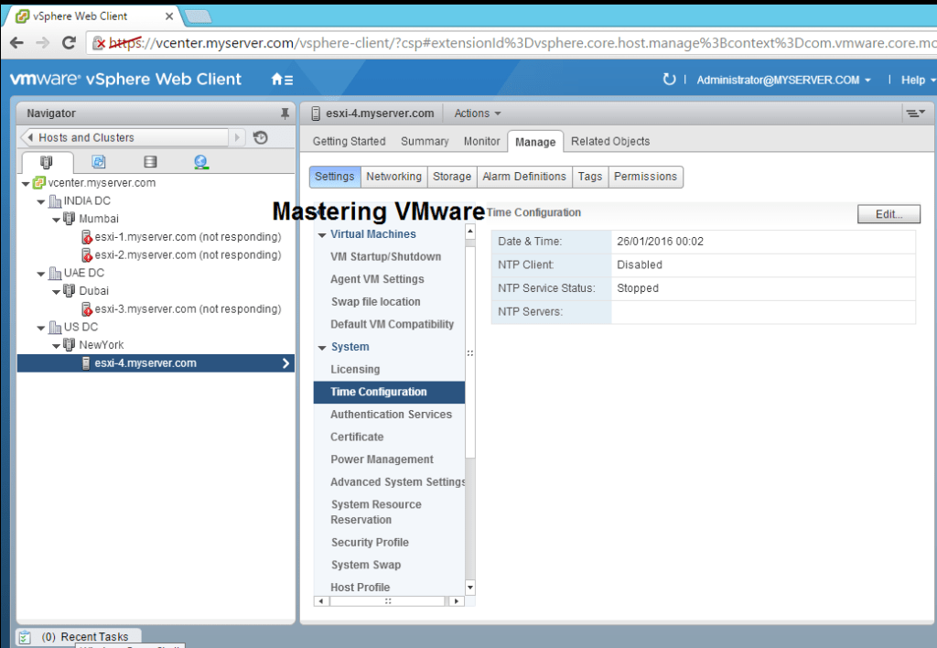This screenshot has height=648, width=937.
Task: Open the Networking inventory globe icon
Action: point(200,161)
